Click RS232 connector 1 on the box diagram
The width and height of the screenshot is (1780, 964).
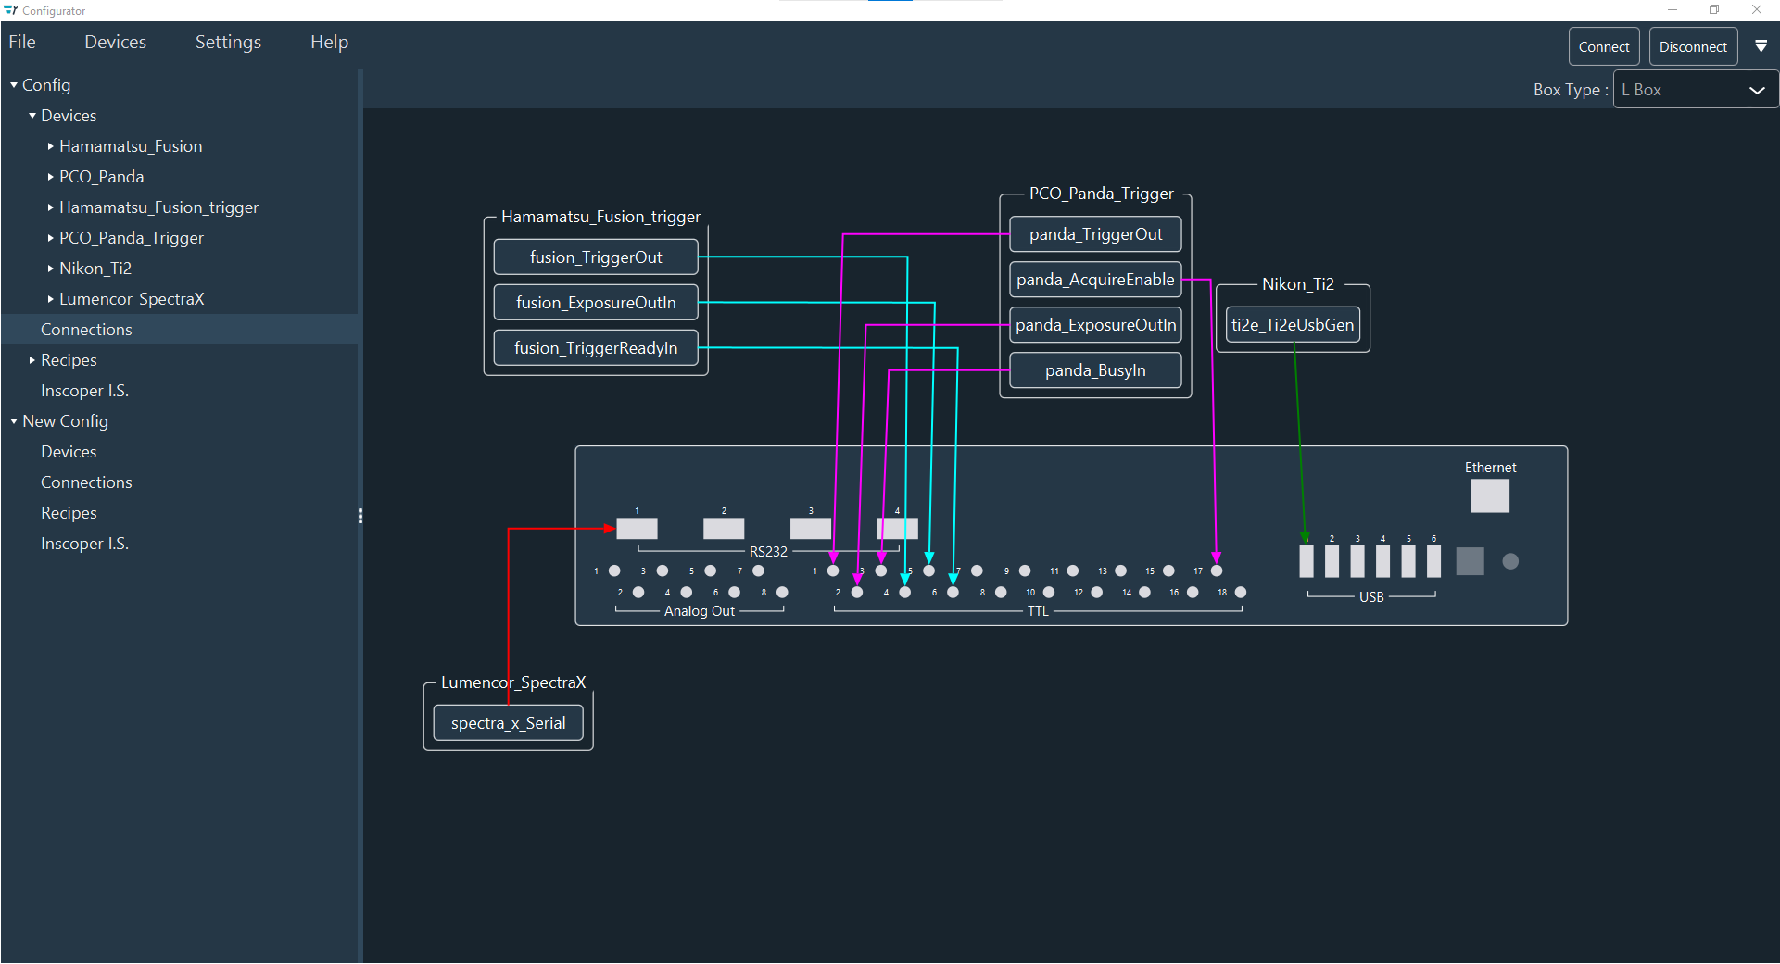637,528
